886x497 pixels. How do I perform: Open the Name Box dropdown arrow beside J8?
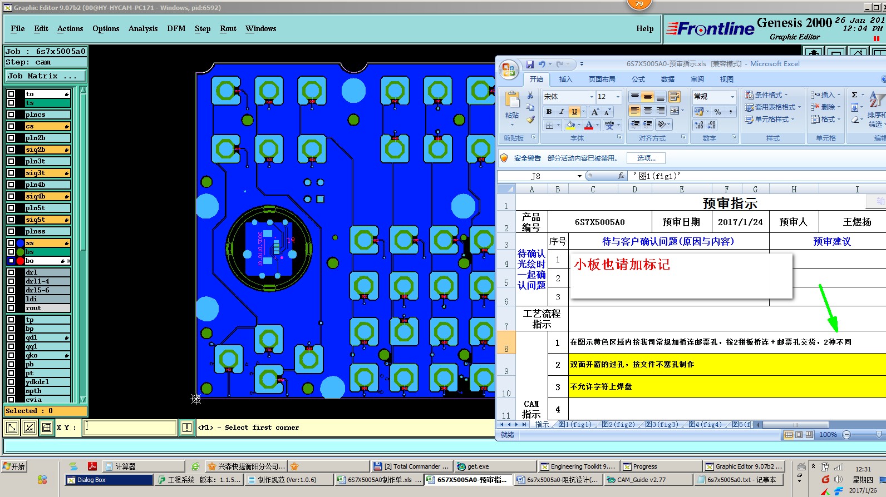579,176
